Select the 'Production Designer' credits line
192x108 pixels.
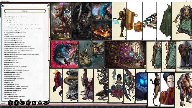[12, 76]
